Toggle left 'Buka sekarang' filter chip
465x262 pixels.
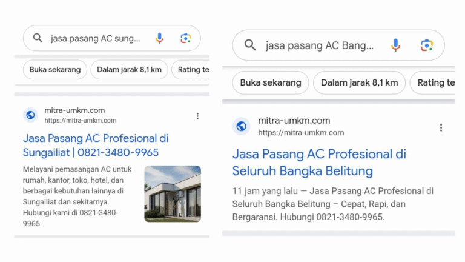tap(55, 70)
